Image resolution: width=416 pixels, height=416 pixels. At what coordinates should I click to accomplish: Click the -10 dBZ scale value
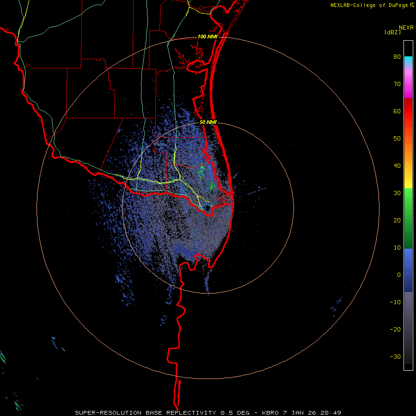point(395,302)
